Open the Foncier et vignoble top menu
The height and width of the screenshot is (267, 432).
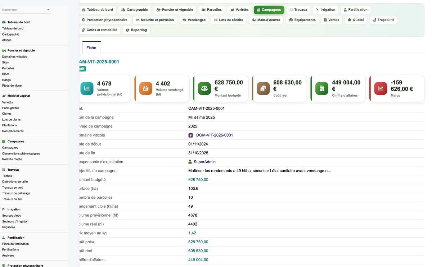(175, 10)
